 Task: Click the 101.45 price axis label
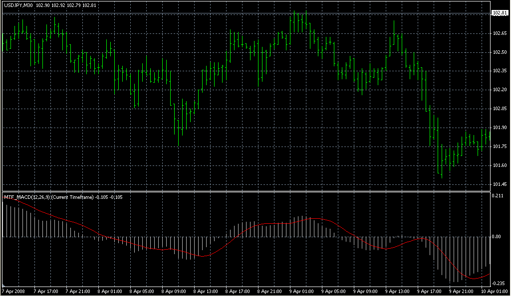pyautogui.click(x=499, y=184)
